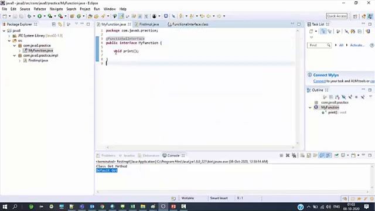
Task: Expand the MyFunction.java tree node
Action: (19, 50)
